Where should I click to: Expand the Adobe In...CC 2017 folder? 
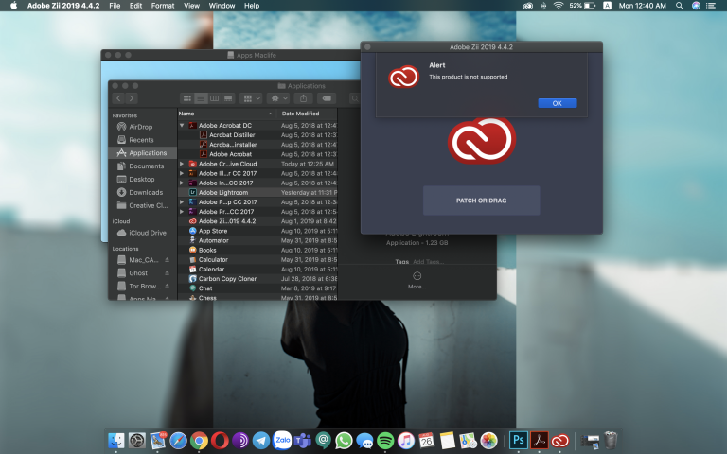182,183
